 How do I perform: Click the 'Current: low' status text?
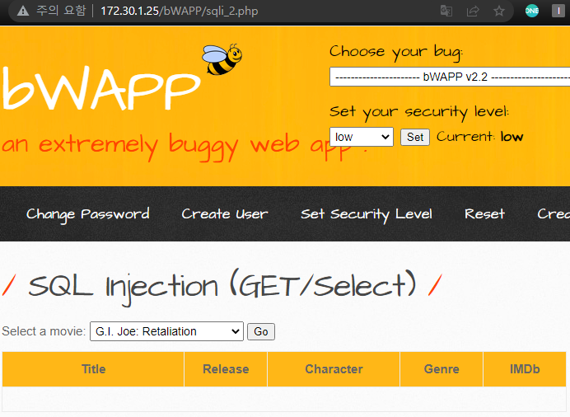coord(480,137)
